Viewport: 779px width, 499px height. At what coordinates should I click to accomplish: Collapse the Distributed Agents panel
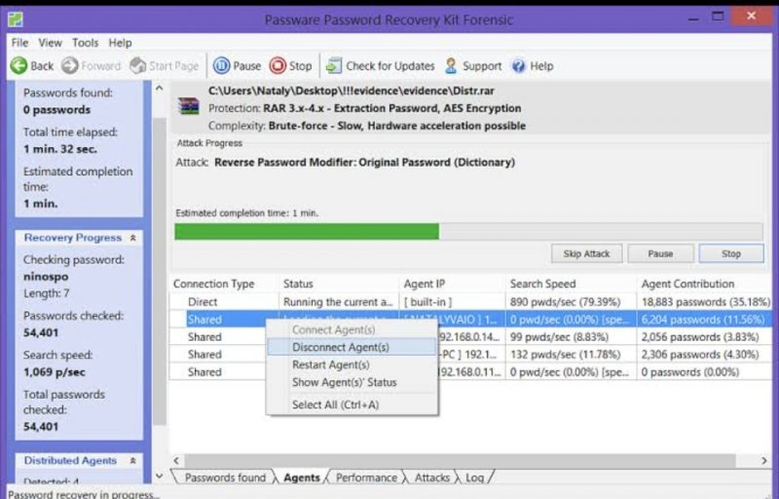(x=133, y=461)
